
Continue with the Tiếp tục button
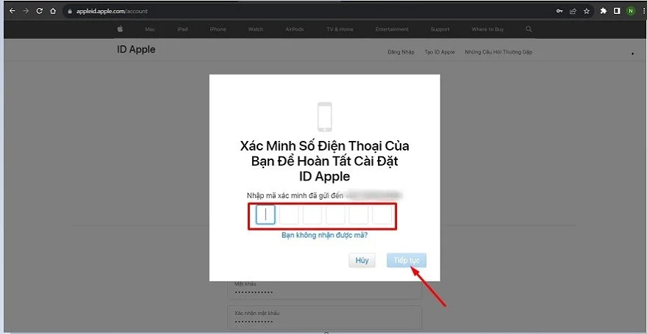point(407,261)
